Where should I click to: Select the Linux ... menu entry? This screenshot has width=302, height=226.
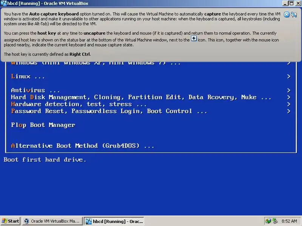(x=28, y=76)
